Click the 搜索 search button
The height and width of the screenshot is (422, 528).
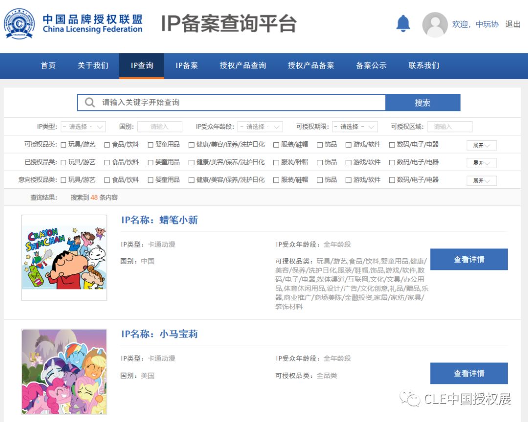pos(422,102)
